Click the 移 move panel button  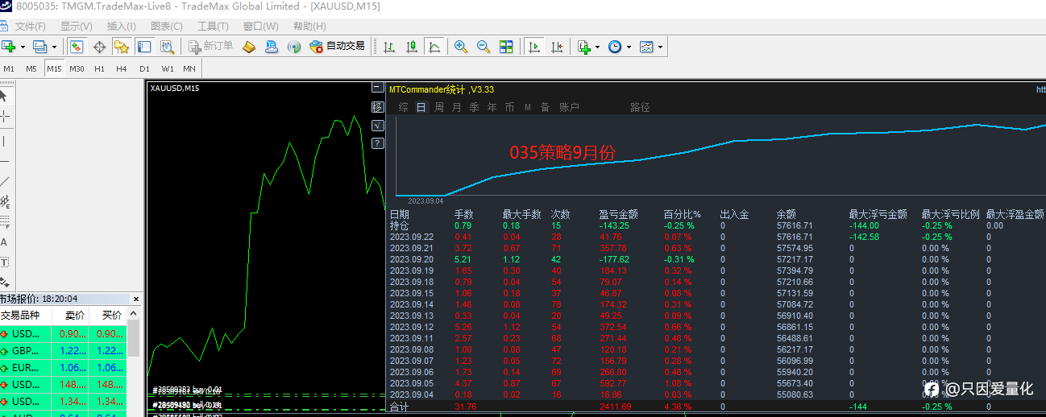[378, 106]
